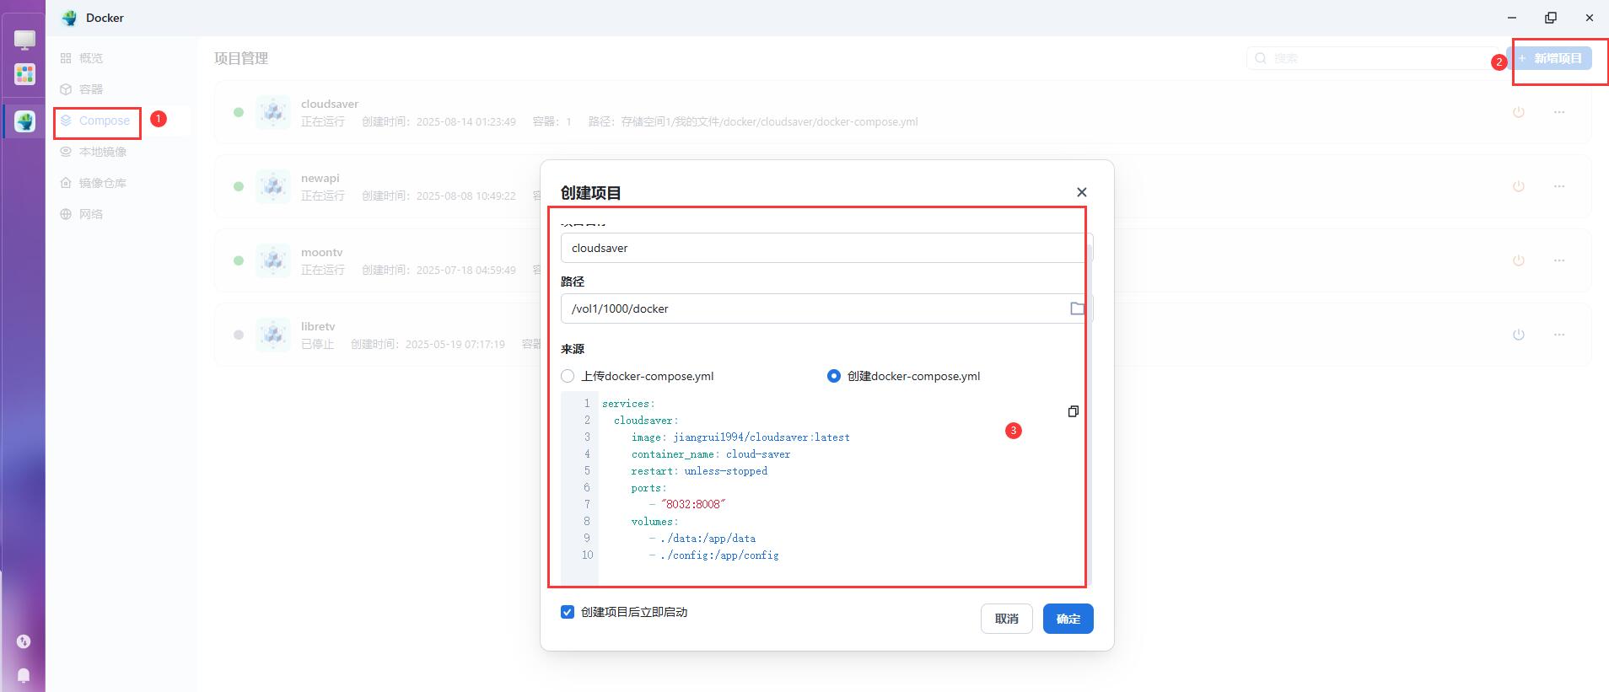The width and height of the screenshot is (1609, 692).
Task: Click the round clock icon above dock bell
Action: coord(24,641)
